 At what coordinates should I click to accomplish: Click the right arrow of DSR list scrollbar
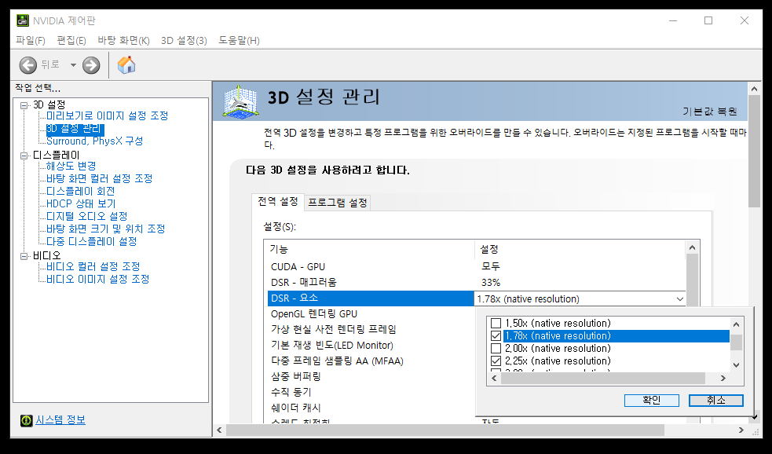point(723,378)
